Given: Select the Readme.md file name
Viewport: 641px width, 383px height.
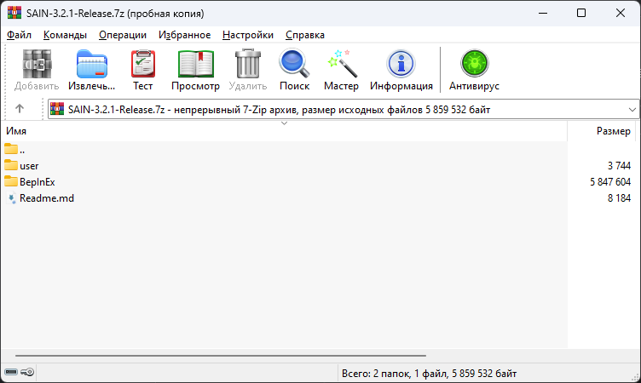Looking at the screenshot, I should pos(47,198).
